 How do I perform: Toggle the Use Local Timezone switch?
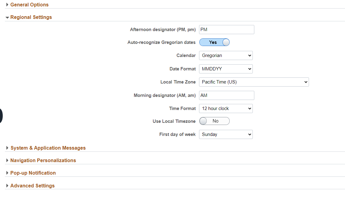coord(214,121)
